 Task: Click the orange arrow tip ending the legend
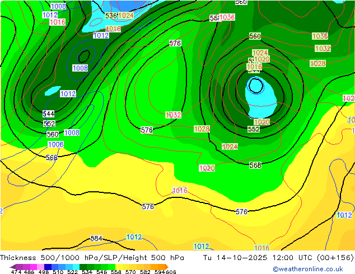(x=167, y=267)
